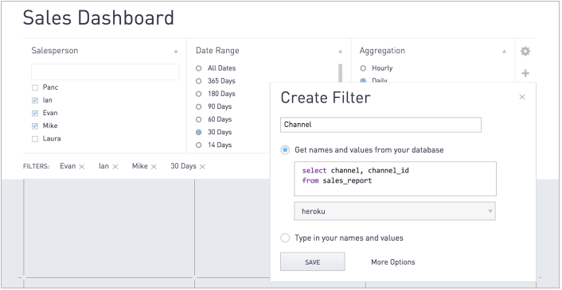This screenshot has height=290, width=562.
Task: Check the Laura salesperson checkbox
Action: click(x=35, y=139)
